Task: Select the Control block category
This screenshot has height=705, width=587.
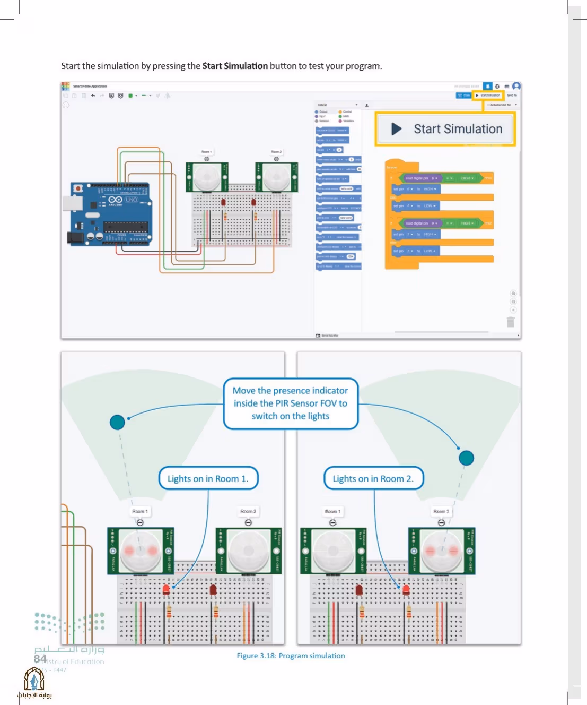Action: coord(346,111)
